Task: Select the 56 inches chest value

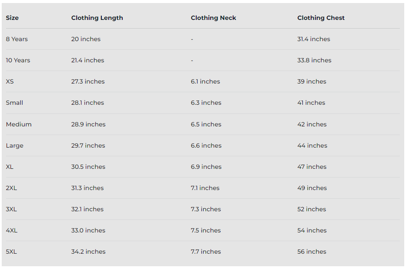Action: [312, 252]
